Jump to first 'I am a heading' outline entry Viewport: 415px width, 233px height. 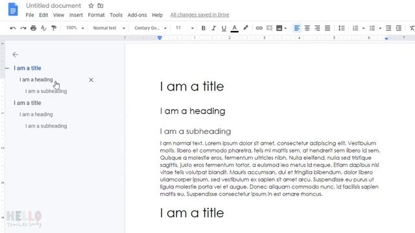[36, 80]
